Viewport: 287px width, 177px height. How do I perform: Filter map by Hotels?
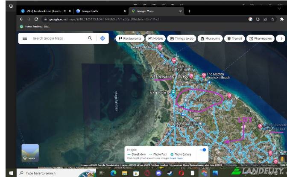[156, 38]
